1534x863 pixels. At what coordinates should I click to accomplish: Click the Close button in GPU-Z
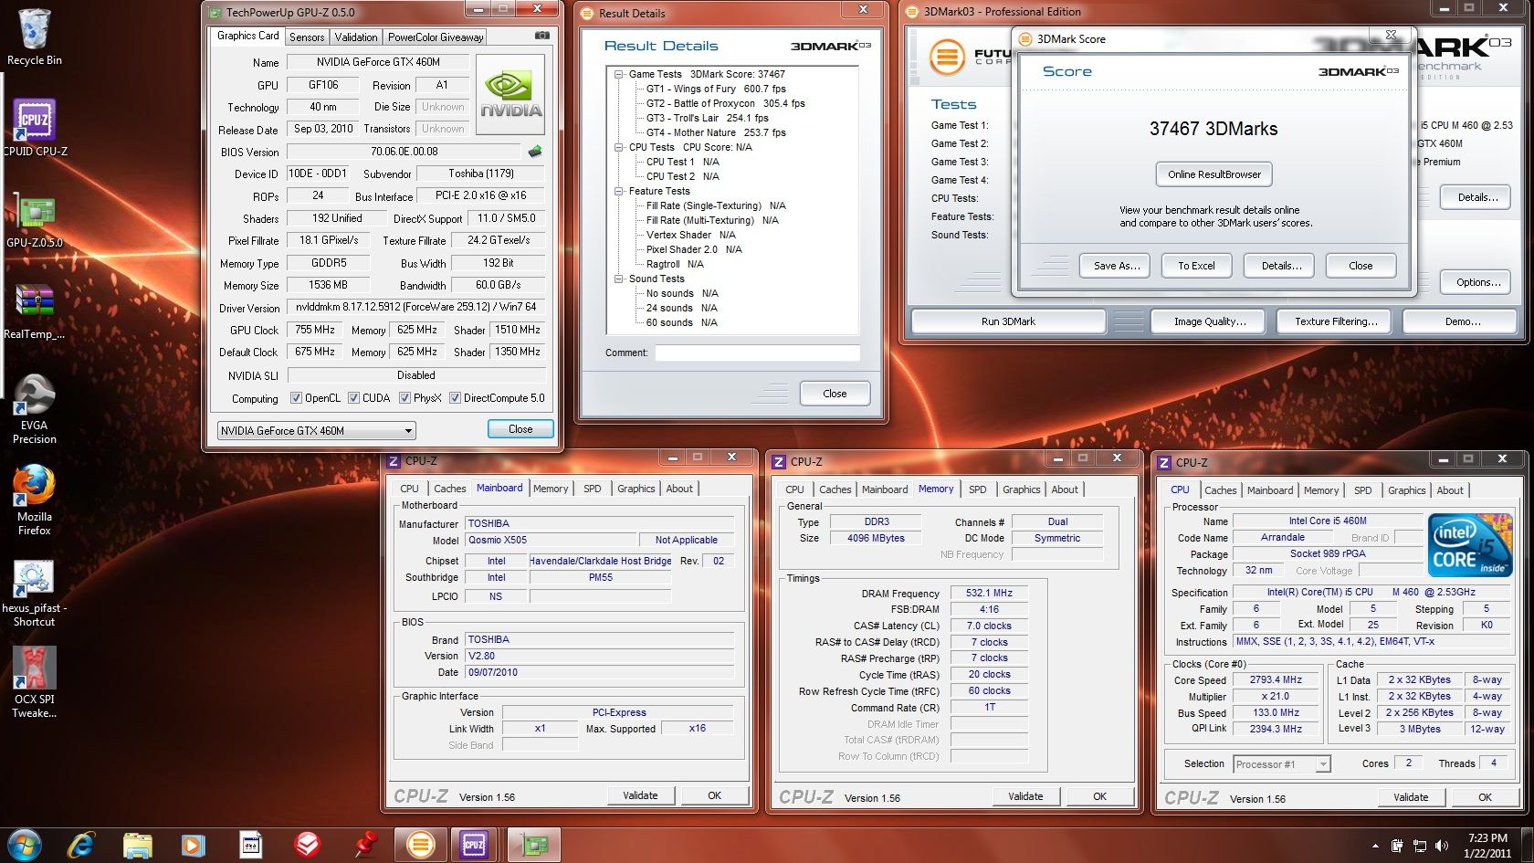520,429
